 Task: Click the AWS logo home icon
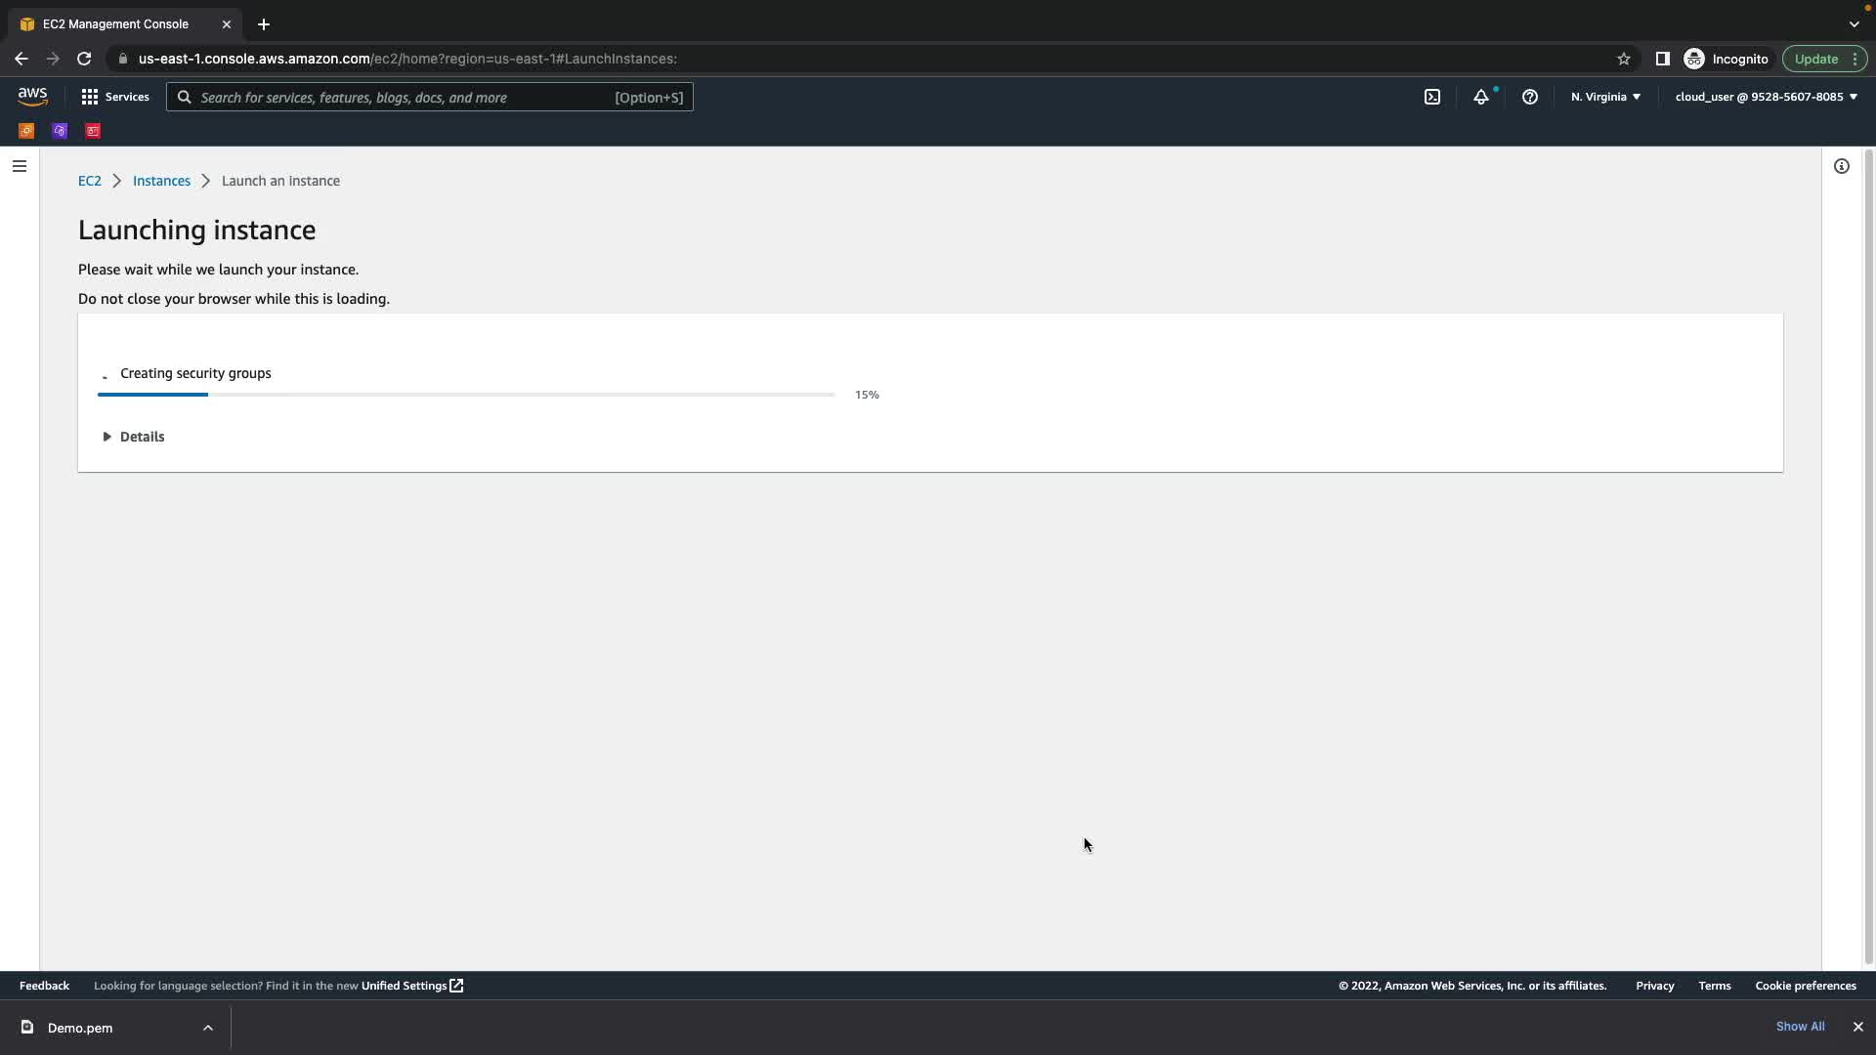[32, 96]
